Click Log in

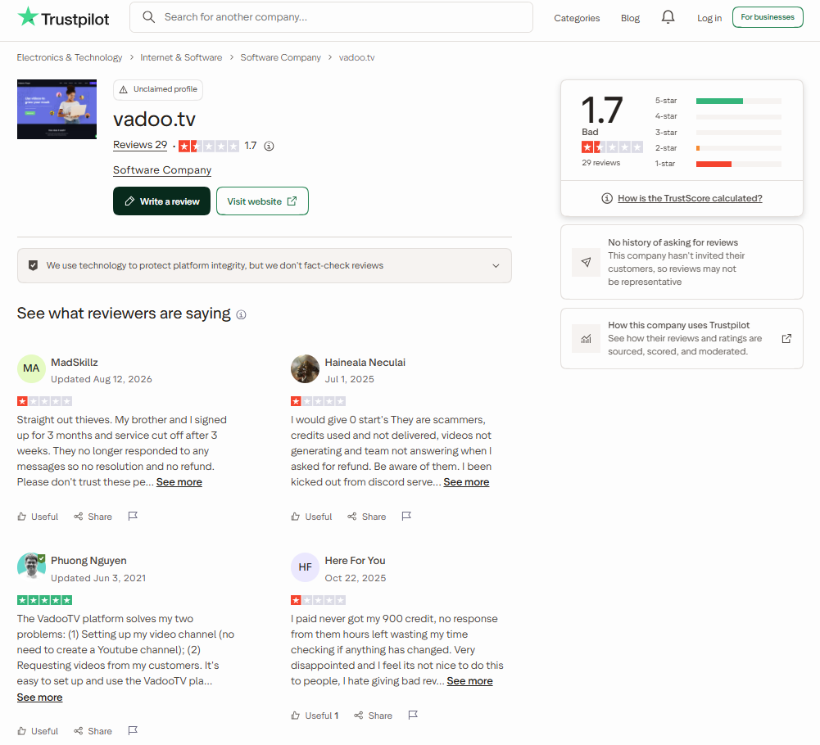(x=709, y=18)
